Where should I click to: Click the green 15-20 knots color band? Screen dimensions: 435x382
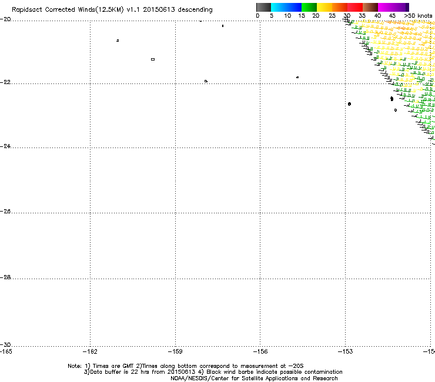[x=309, y=7]
